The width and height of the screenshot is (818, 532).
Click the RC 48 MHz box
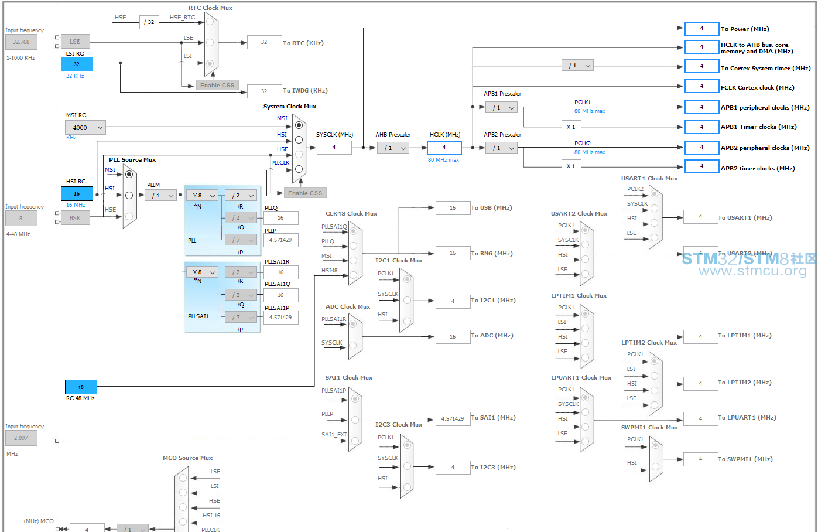pyautogui.click(x=81, y=387)
